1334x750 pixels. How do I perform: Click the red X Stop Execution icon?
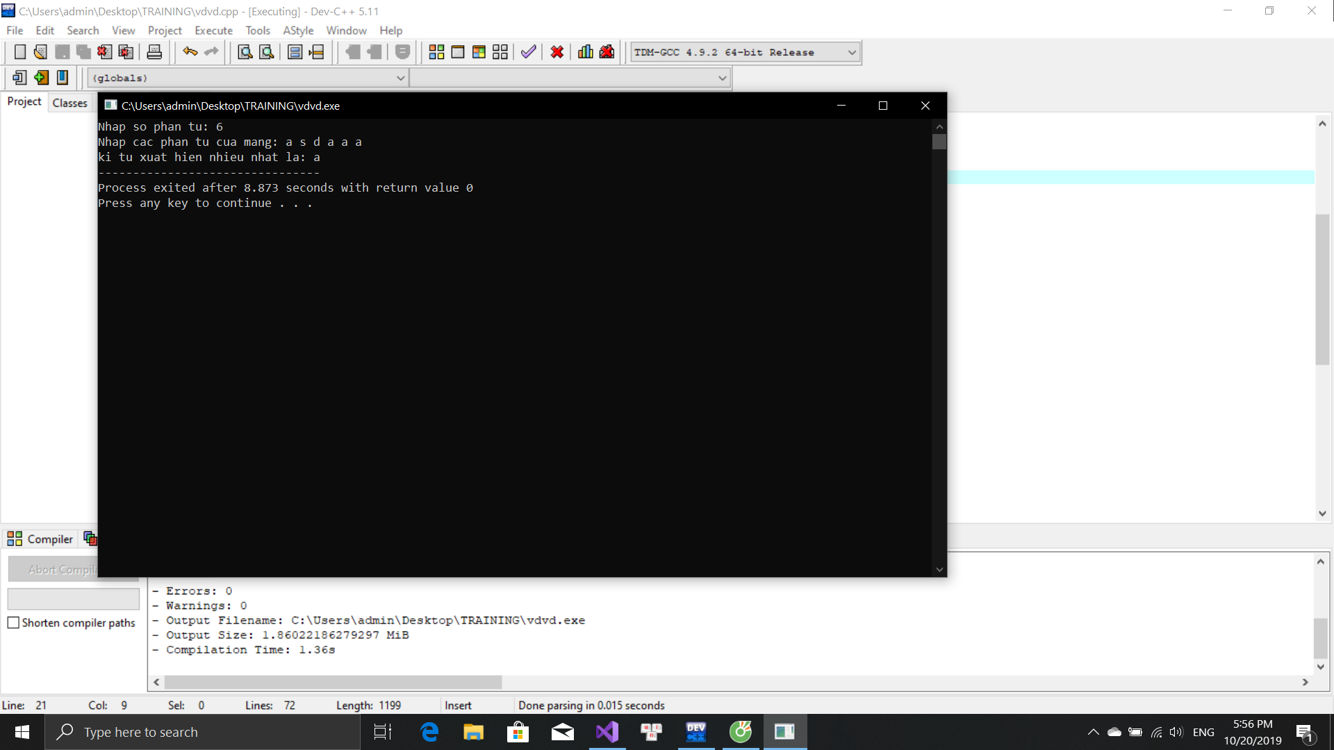557,52
